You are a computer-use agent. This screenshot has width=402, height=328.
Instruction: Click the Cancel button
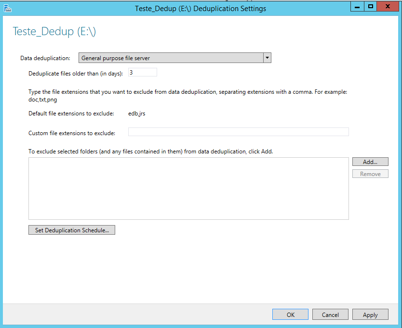tap(330, 315)
